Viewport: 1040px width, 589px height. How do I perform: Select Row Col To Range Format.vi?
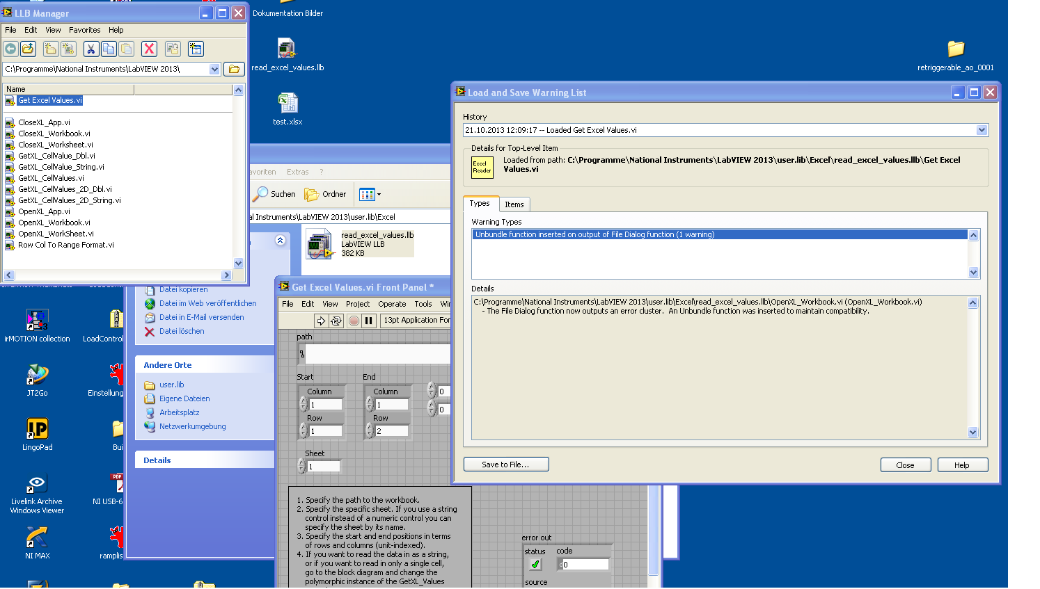click(x=66, y=245)
